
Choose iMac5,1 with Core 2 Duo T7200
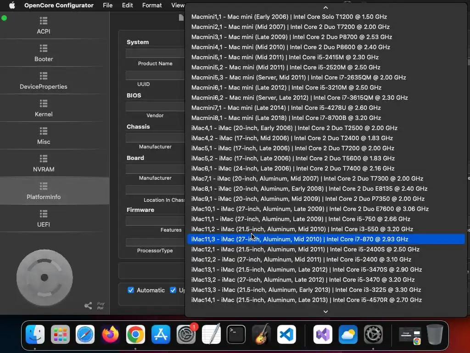326,148
